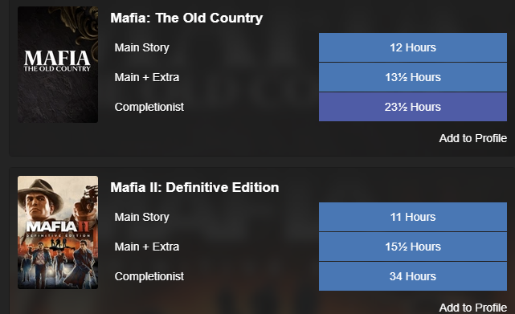
Task: Click Main Story label under Mafia II
Action: tap(142, 217)
